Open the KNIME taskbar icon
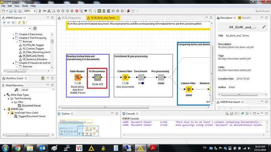This screenshot has height=152, width=271. pyautogui.click(x=141, y=148)
